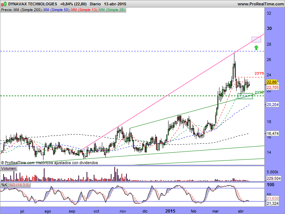This screenshot has height=214, width=285.
Task: Click the %K stochastic label
Action: 4,185
